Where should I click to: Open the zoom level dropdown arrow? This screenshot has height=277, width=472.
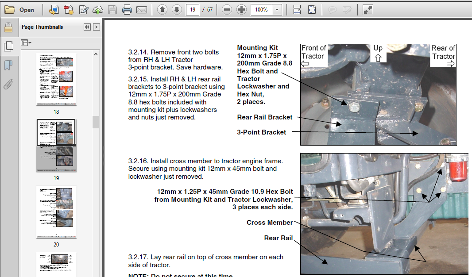(277, 10)
